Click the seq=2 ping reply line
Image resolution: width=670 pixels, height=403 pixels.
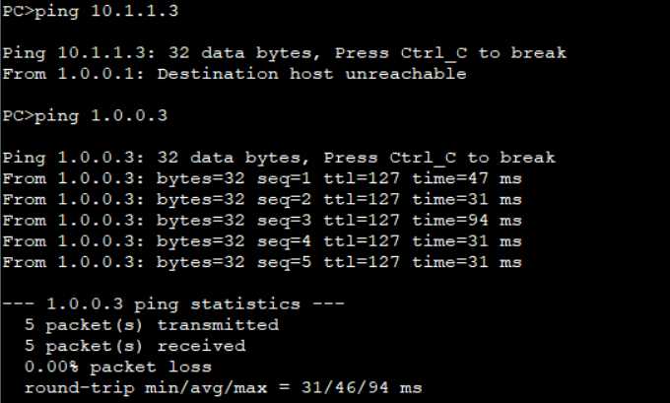coord(262,200)
